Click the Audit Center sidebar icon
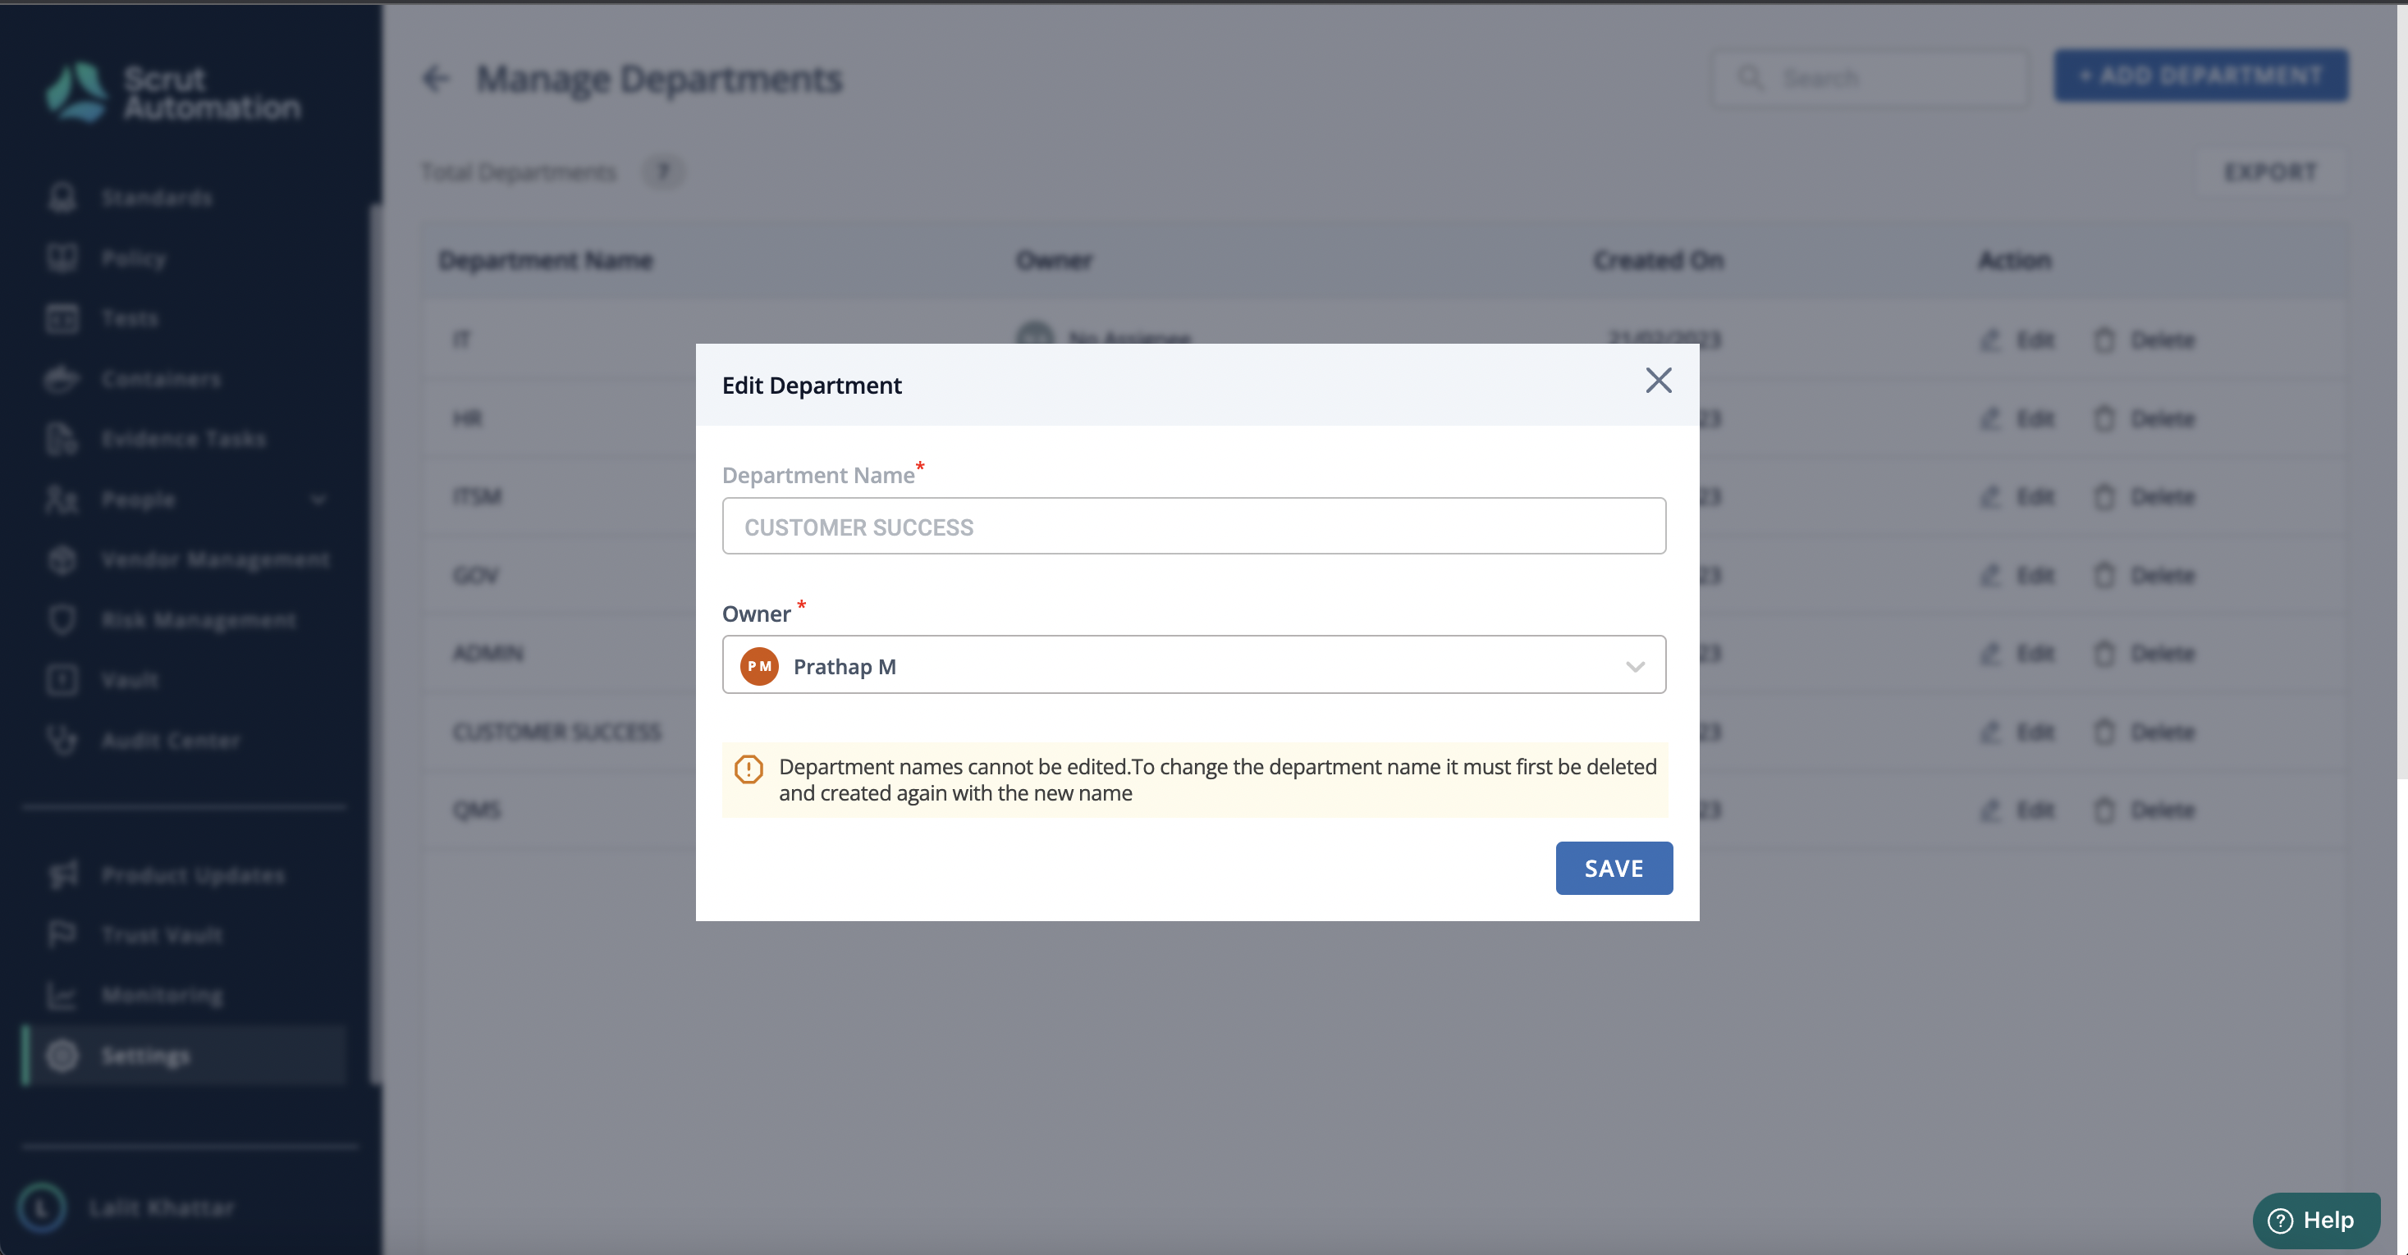The height and width of the screenshot is (1255, 2408). 62,740
